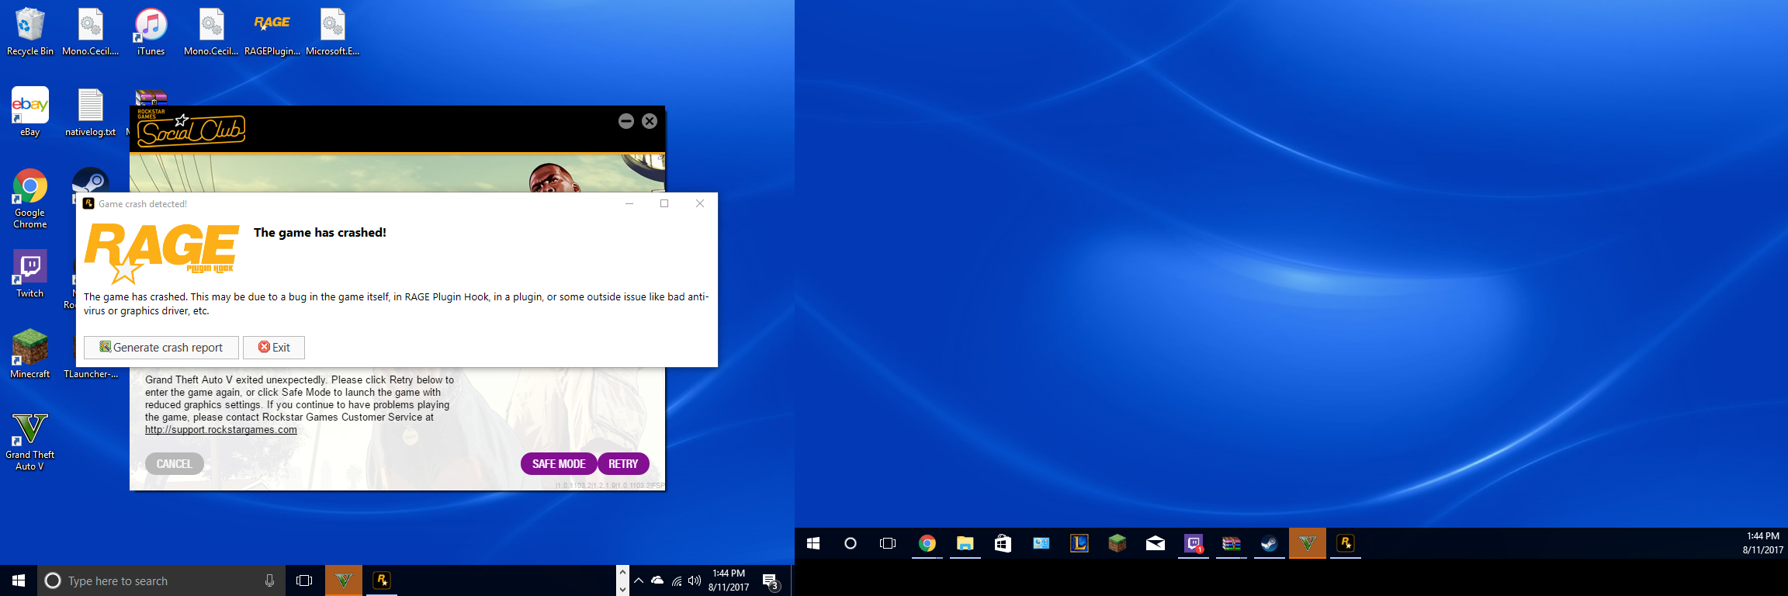Click the Windows Start button
This screenshot has width=1788, height=596.
coord(19,580)
